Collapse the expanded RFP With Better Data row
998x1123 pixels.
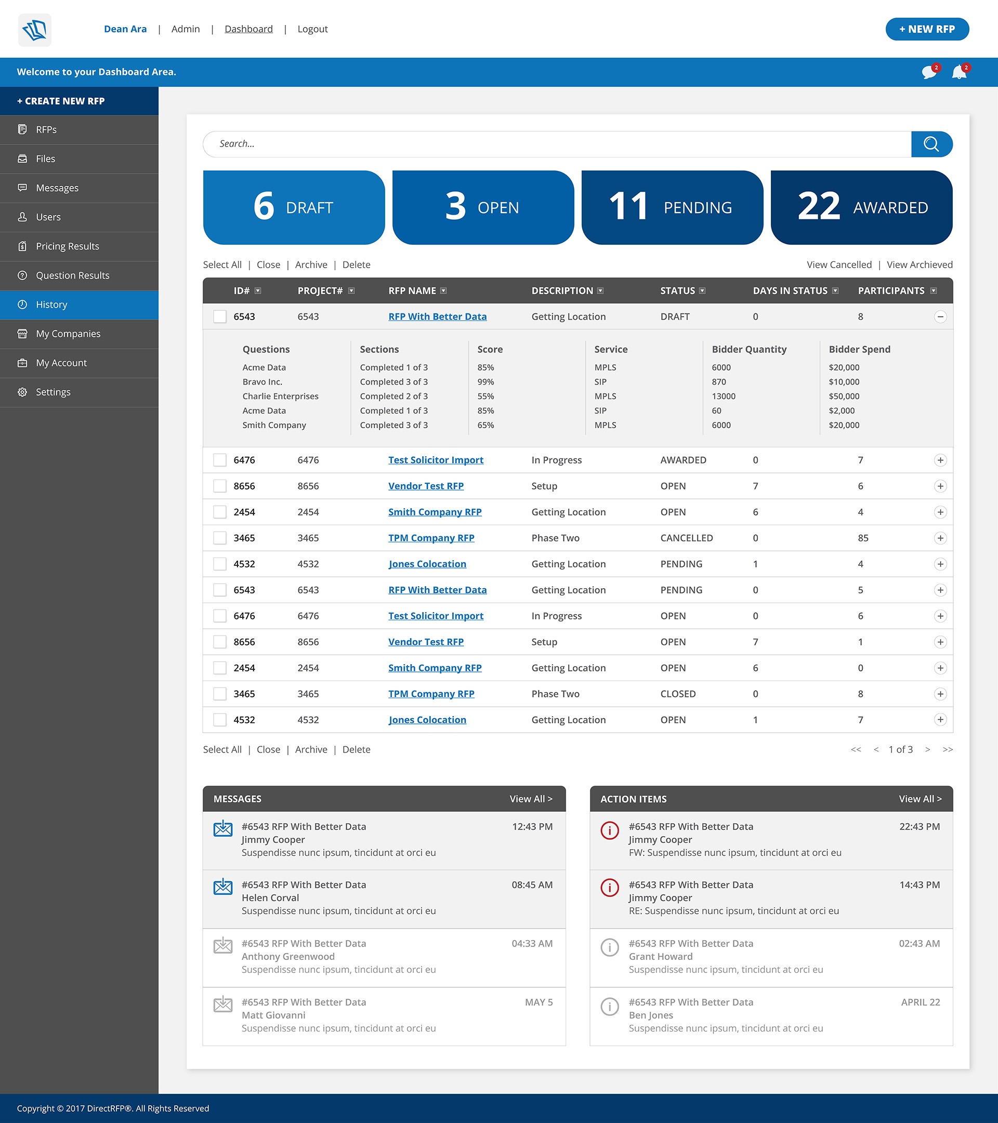coord(941,316)
